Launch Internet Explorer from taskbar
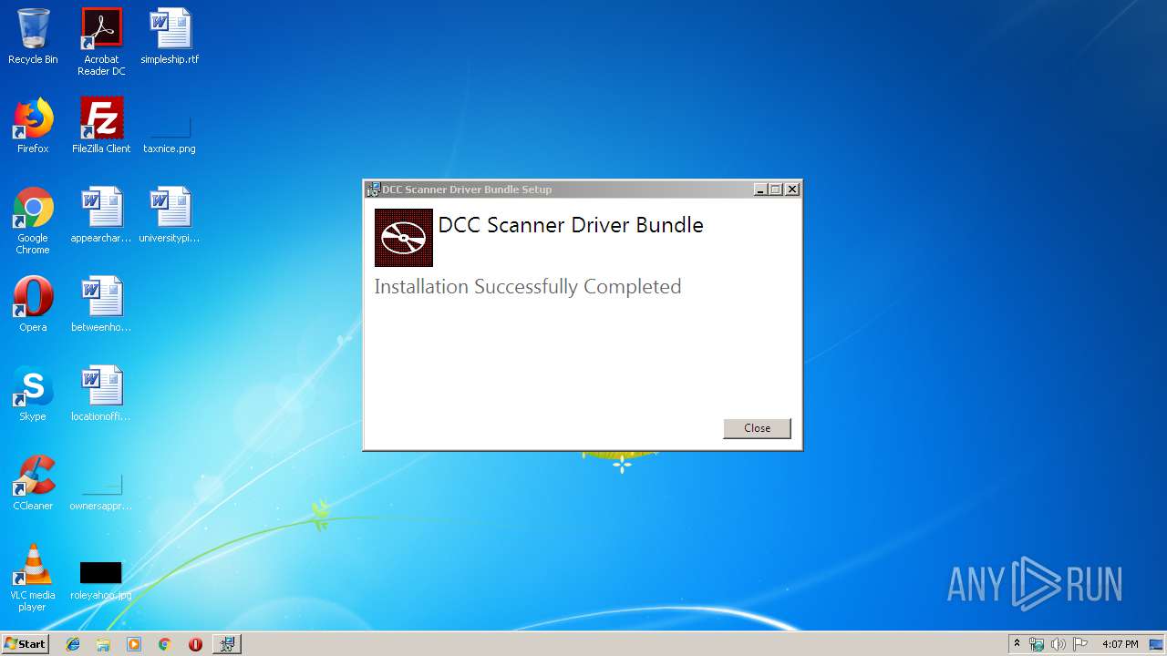 coord(73,644)
